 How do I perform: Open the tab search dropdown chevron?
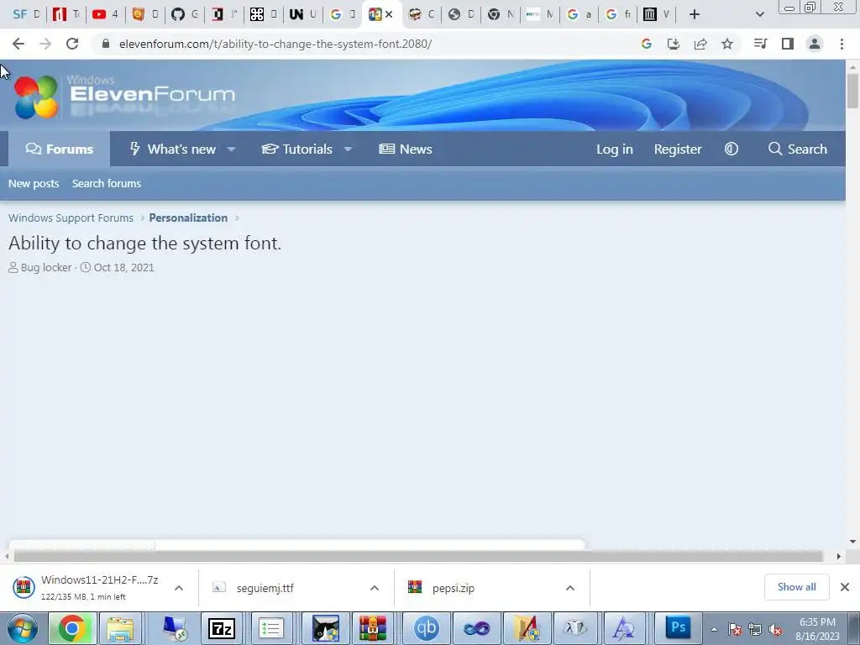tap(759, 14)
